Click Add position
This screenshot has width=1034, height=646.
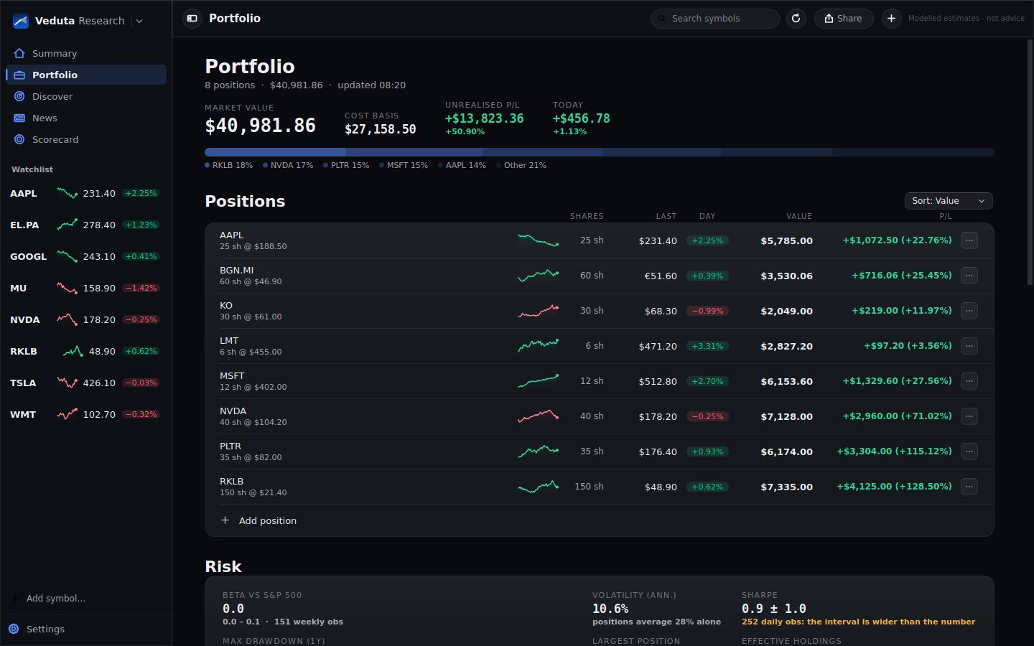point(267,520)
